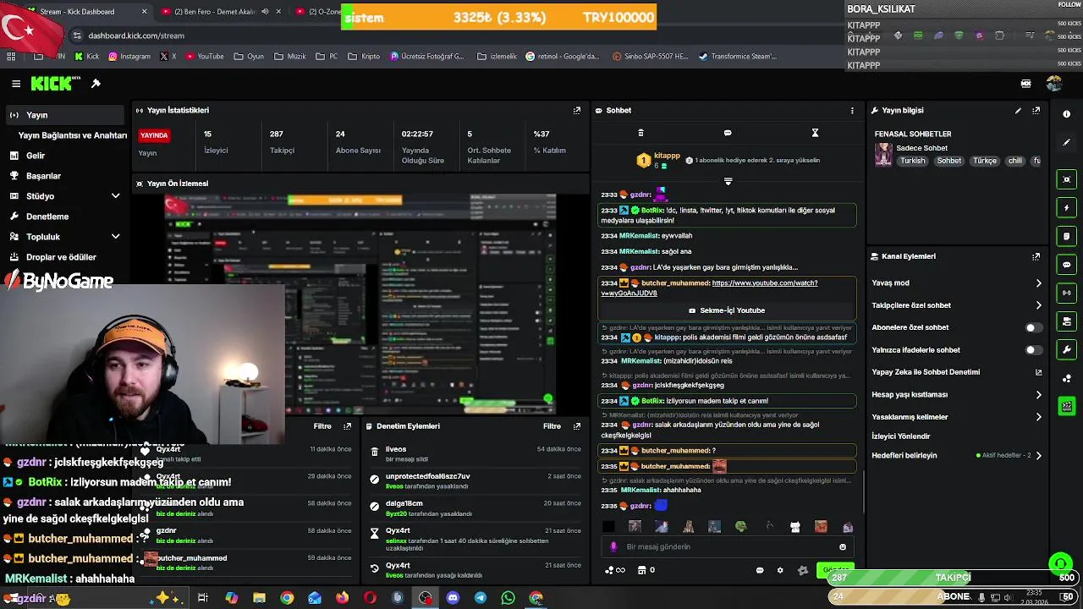This screenshot has width=1083, height=609.
Task: Open chat settings gear below message box
Action: (x=780, y=571)
